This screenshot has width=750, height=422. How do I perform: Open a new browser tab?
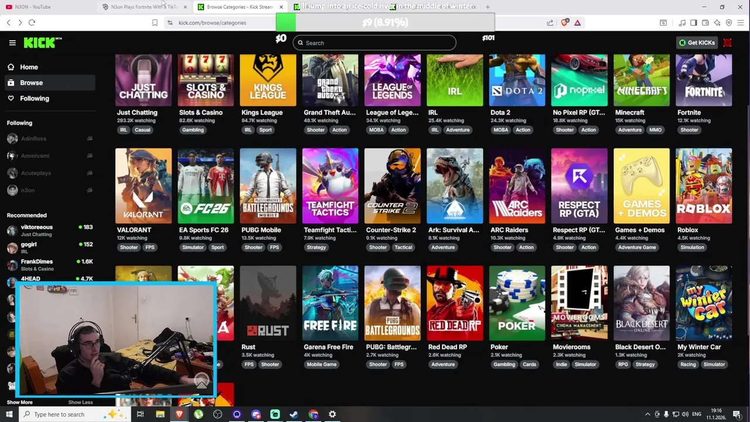(487, 7)
